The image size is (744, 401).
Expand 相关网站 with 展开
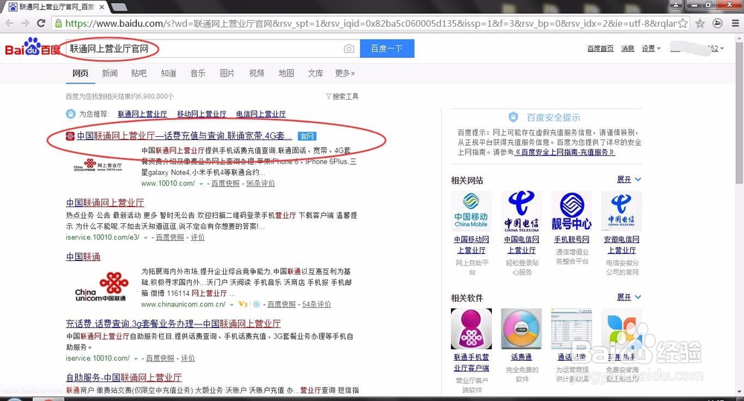click(629, 179)
